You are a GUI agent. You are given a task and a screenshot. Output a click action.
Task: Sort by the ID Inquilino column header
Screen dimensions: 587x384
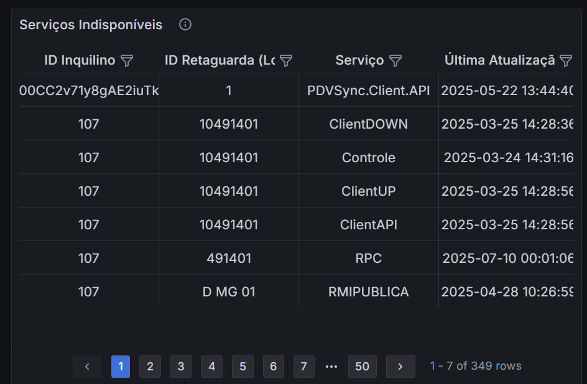click(x=80, y=60)
